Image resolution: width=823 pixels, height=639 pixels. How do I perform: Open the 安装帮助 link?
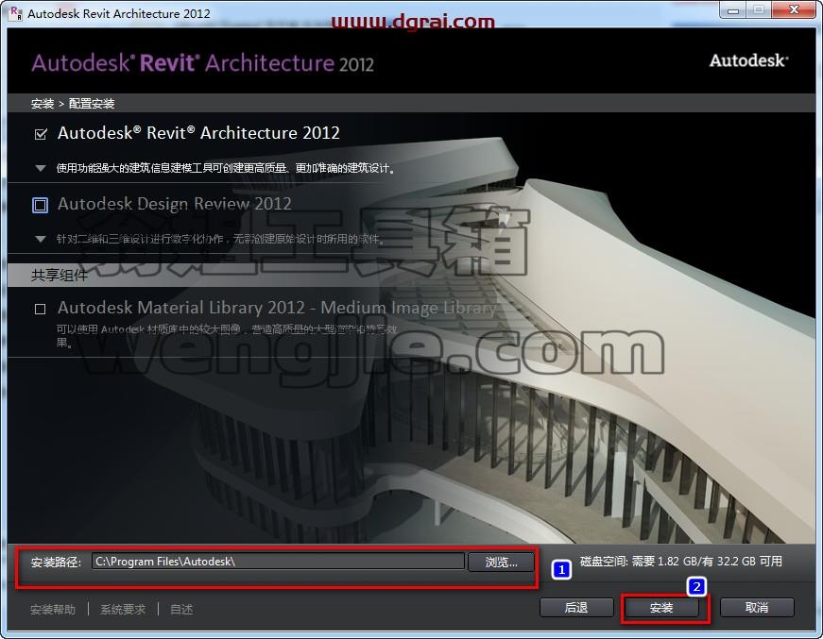tap(53, 610)
